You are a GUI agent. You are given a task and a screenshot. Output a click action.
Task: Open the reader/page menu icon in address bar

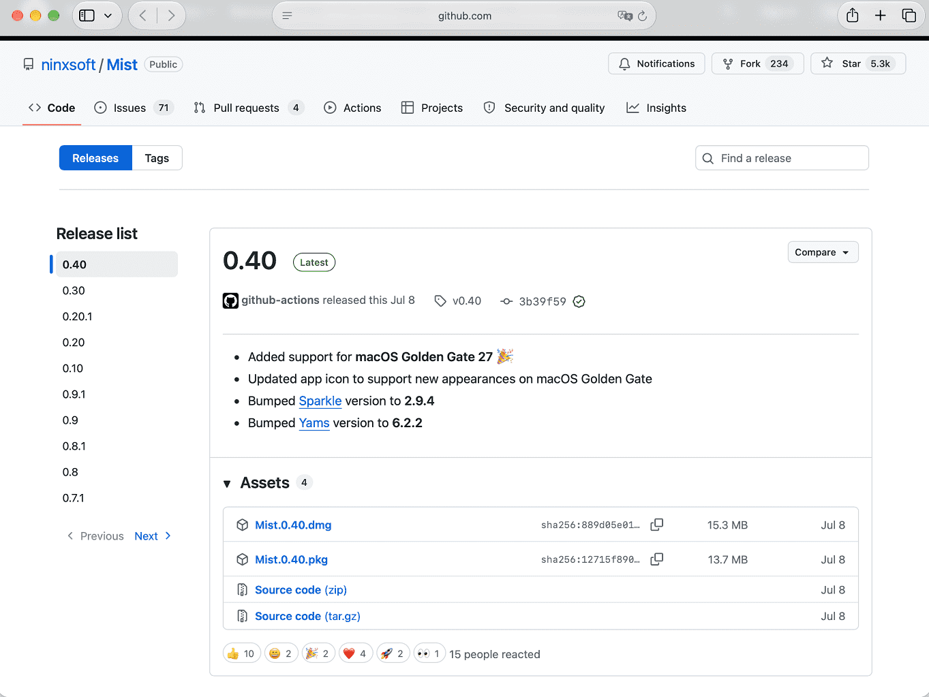pyautogui.click(x=287, y=16)
